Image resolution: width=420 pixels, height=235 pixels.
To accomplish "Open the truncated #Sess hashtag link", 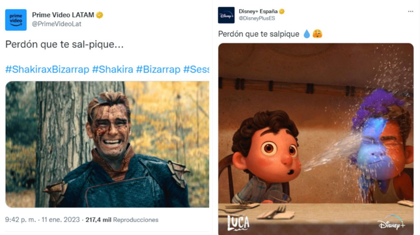I will tap(196, 69).
